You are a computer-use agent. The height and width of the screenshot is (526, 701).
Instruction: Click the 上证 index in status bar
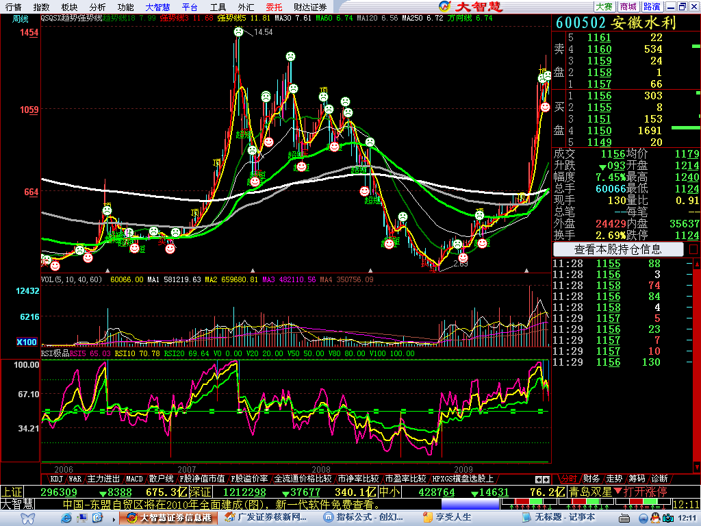(11, 492)
